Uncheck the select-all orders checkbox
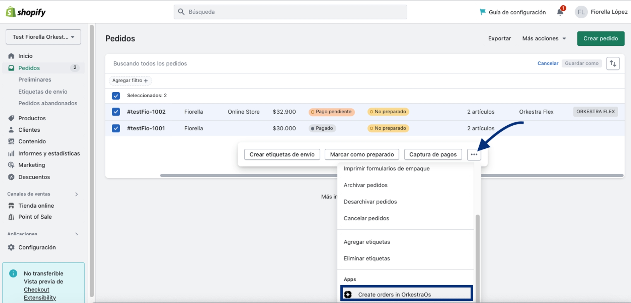The image size is (631, 303). [116, 96]
